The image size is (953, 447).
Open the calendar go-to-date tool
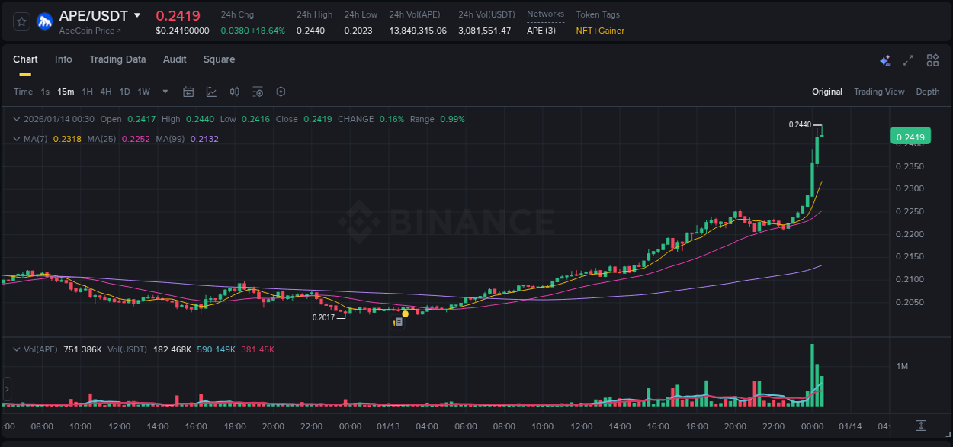[188, 92]
